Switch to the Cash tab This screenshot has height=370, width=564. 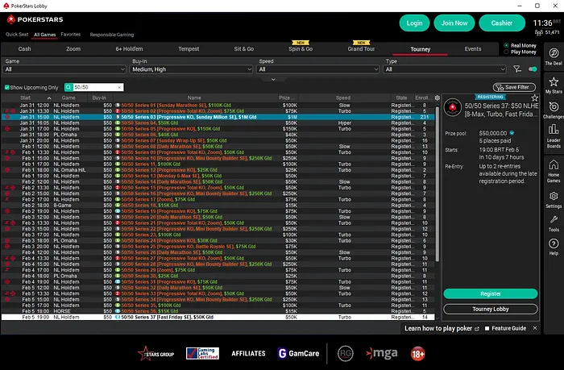(x=24, y=49)
